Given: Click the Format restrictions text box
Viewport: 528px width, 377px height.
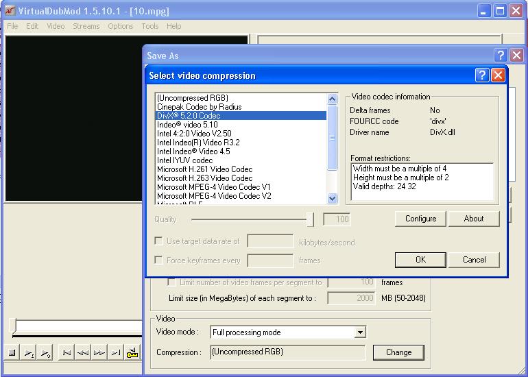Looking at the screenshot, I should click(422, 182).
